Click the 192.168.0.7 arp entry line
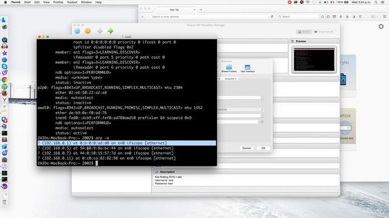Screen dimensions: 389x218 (x=105, y=153)
